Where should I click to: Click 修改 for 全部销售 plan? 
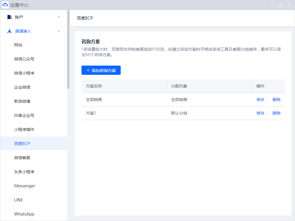[260, 100]
